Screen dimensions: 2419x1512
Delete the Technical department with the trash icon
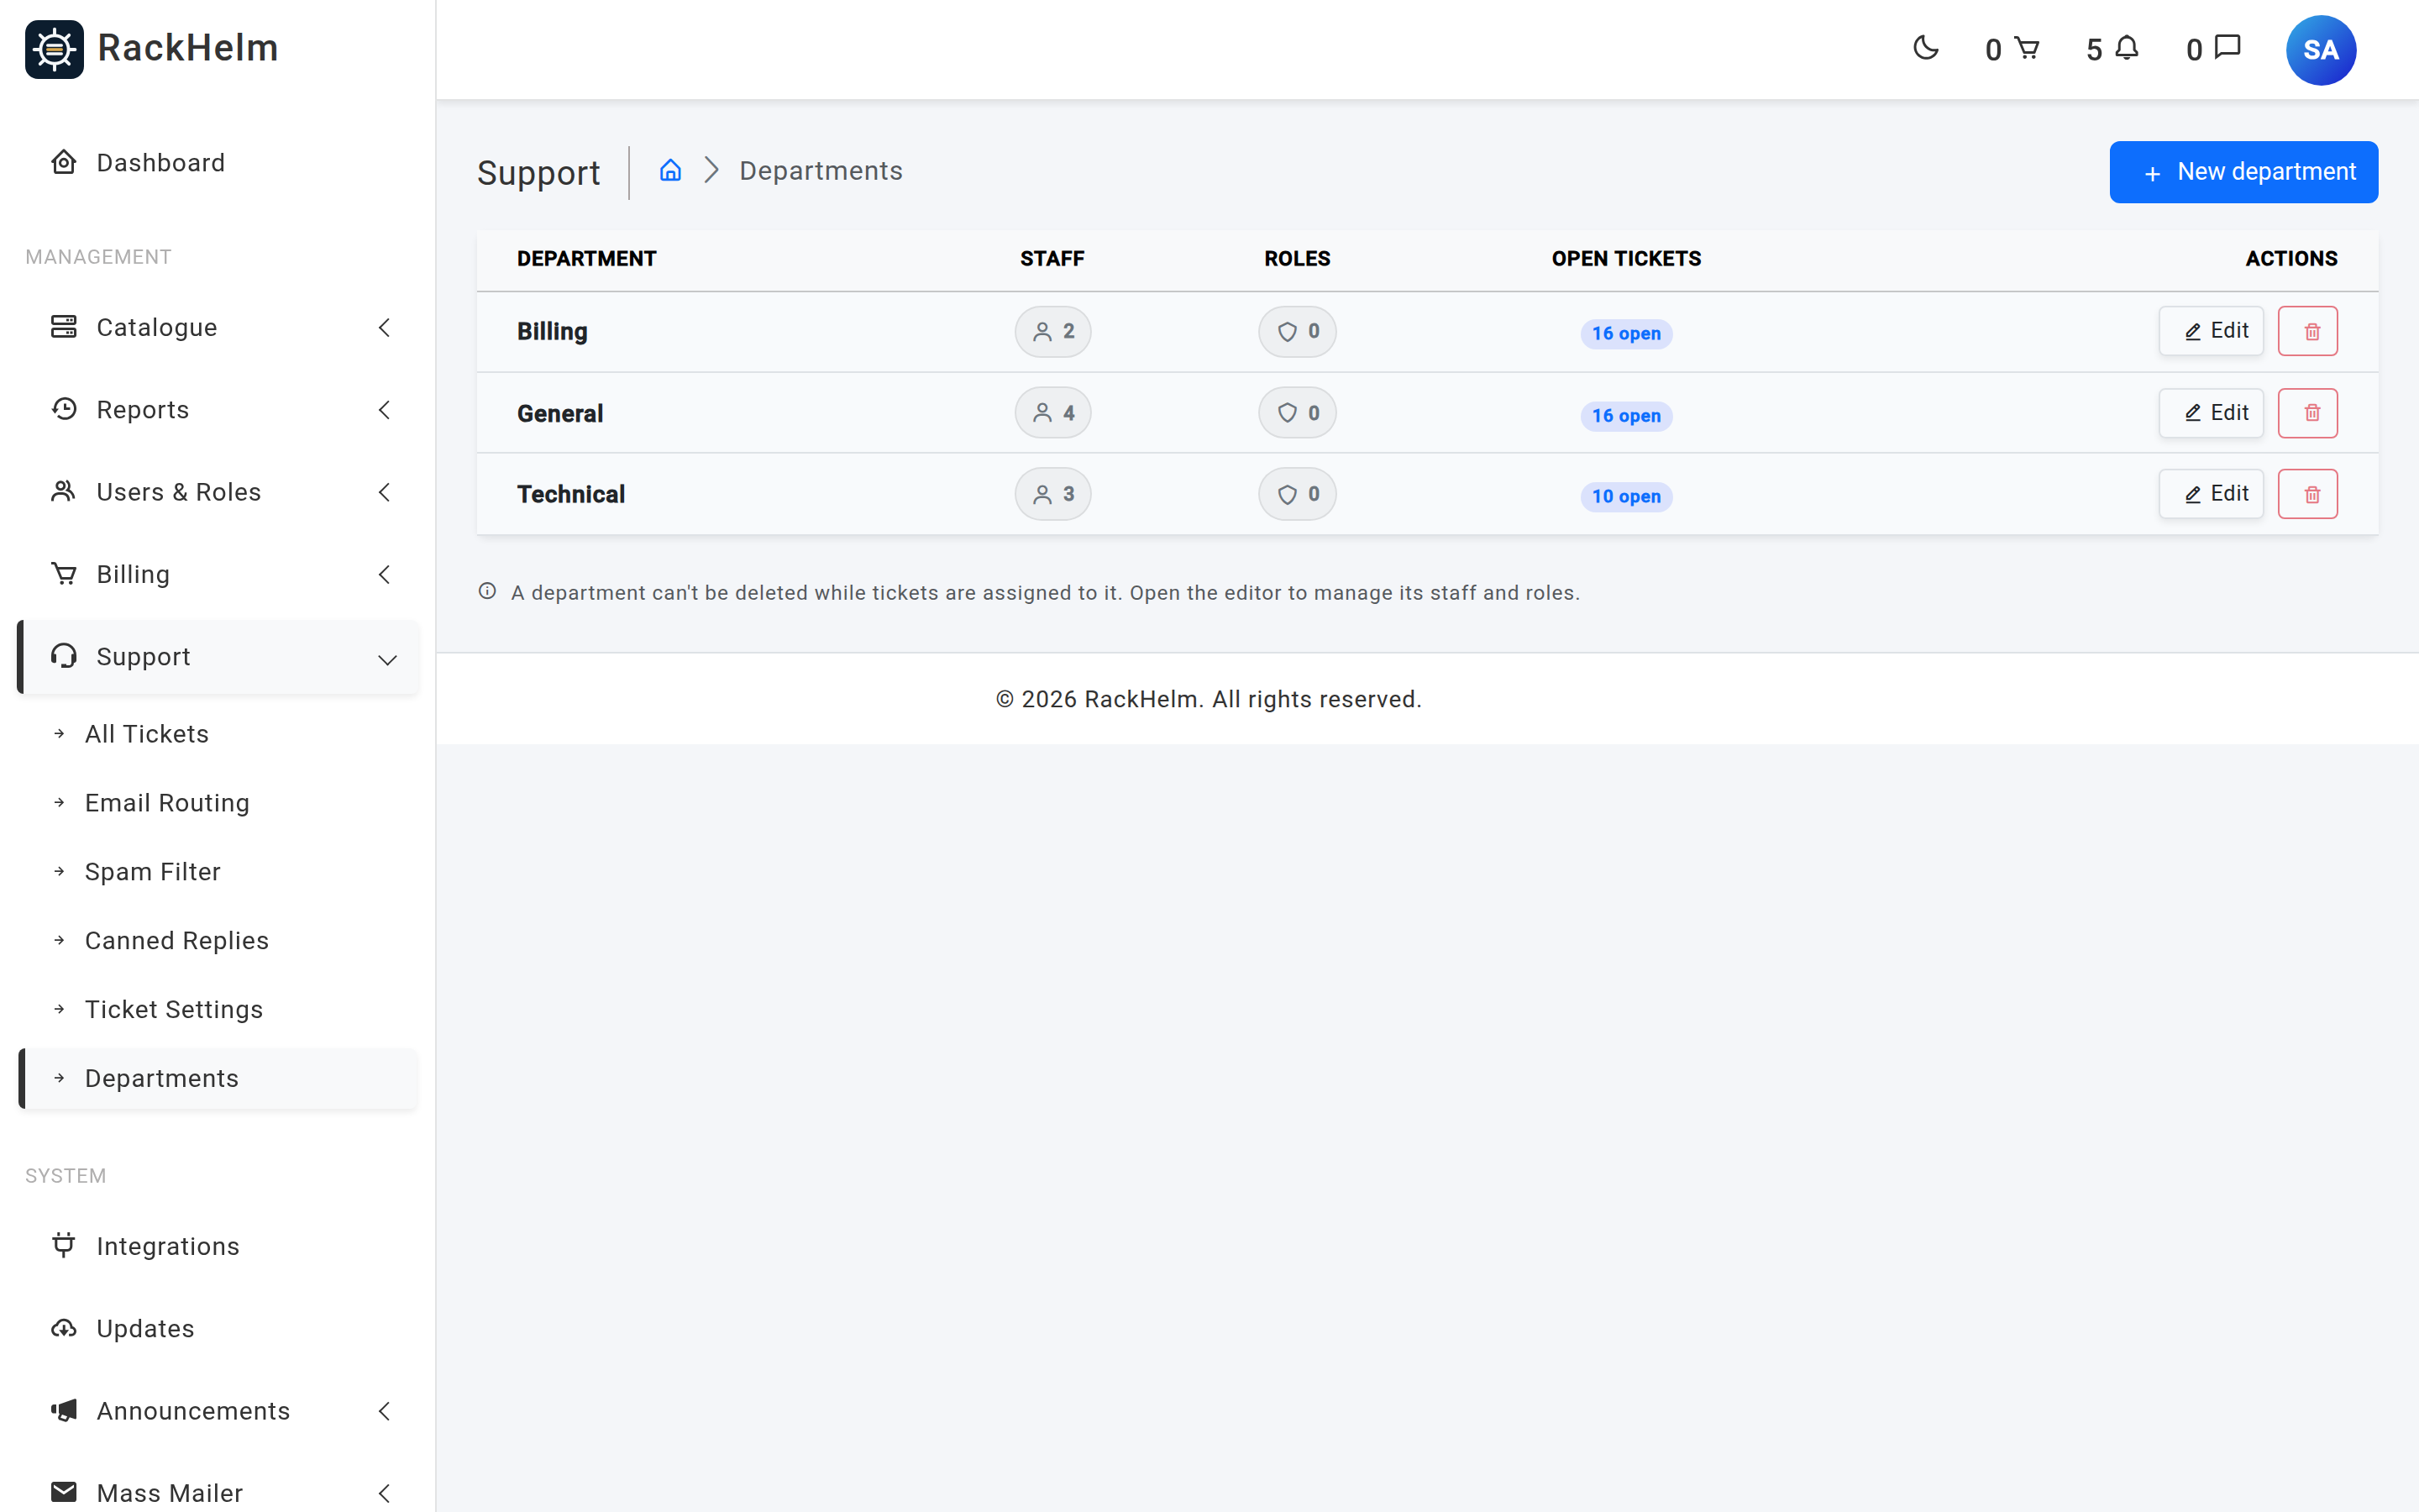pos(2307,494)
